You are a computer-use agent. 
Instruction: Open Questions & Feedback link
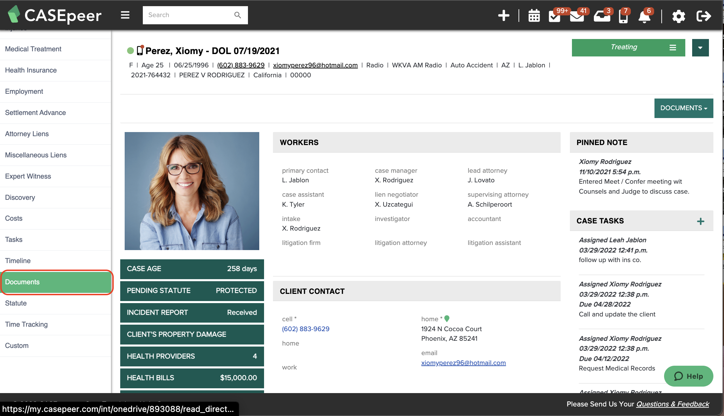[673, 404]
